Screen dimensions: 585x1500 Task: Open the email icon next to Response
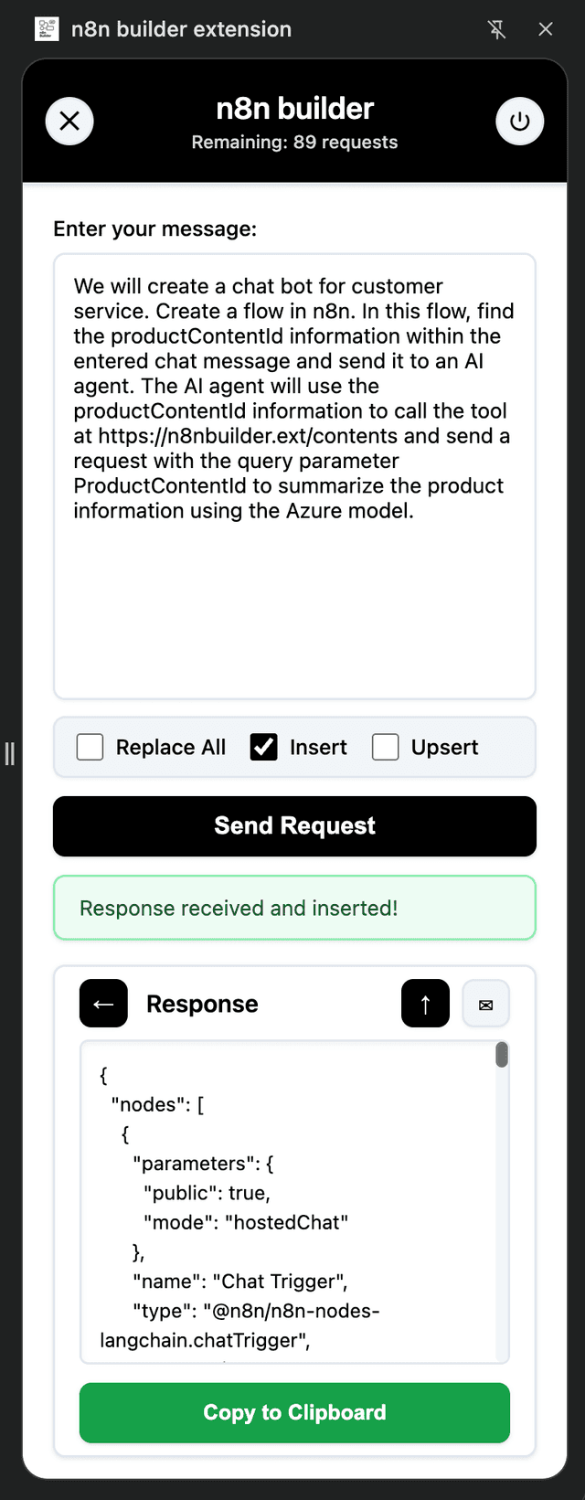coord(485,1003)
